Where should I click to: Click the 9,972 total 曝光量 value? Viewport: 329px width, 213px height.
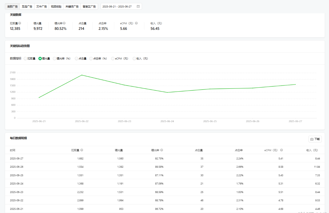[x=38, y=29]
